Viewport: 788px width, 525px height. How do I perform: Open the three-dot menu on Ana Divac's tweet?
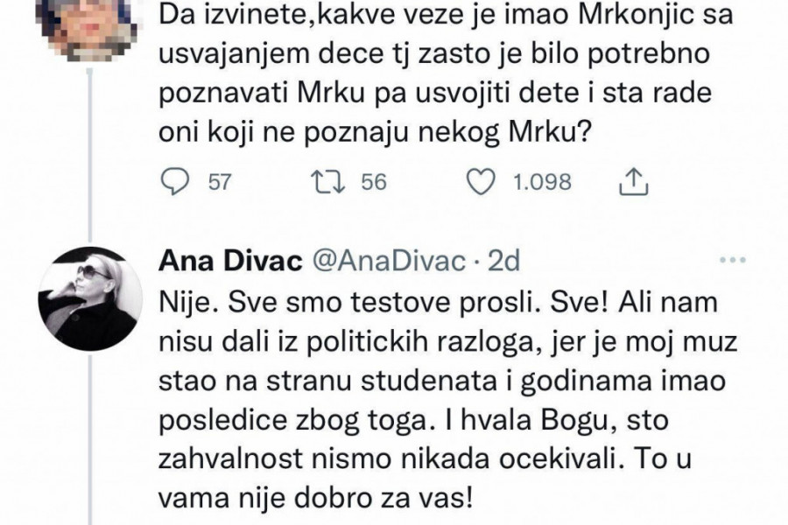[728, 261]
